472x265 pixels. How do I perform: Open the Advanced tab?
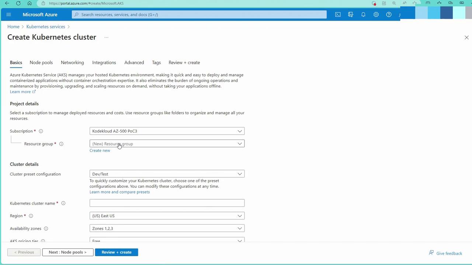(x=134, y=63)
